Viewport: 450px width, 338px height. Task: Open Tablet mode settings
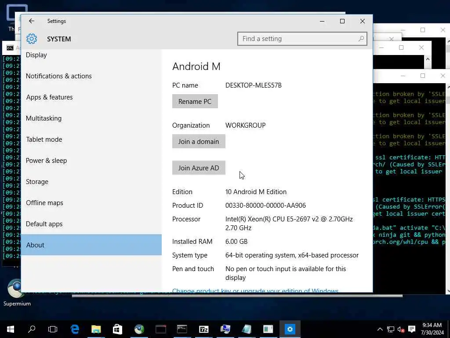tap(44, 140)
